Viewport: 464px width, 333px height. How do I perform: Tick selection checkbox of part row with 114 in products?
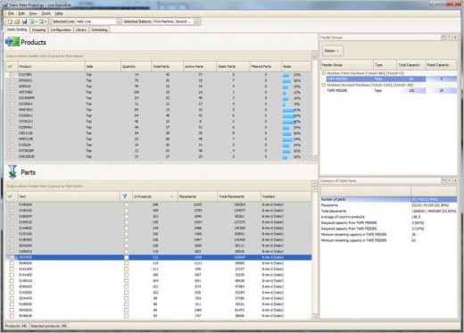point(12,263)
